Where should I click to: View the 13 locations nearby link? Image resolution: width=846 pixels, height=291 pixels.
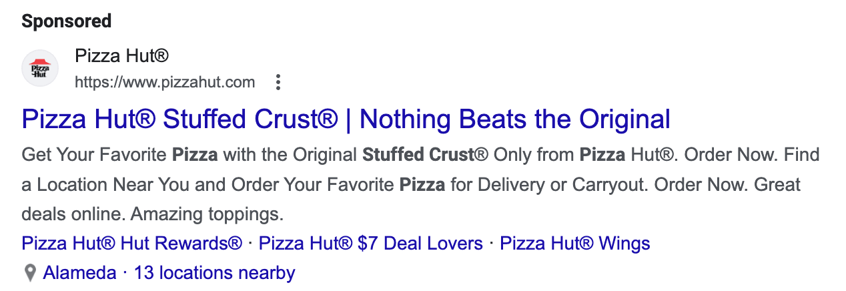(215, 273)
